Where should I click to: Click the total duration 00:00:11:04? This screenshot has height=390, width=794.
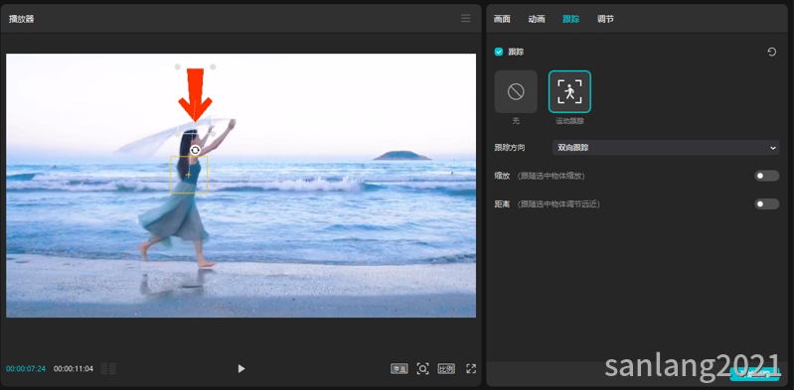tap(74, 369)
